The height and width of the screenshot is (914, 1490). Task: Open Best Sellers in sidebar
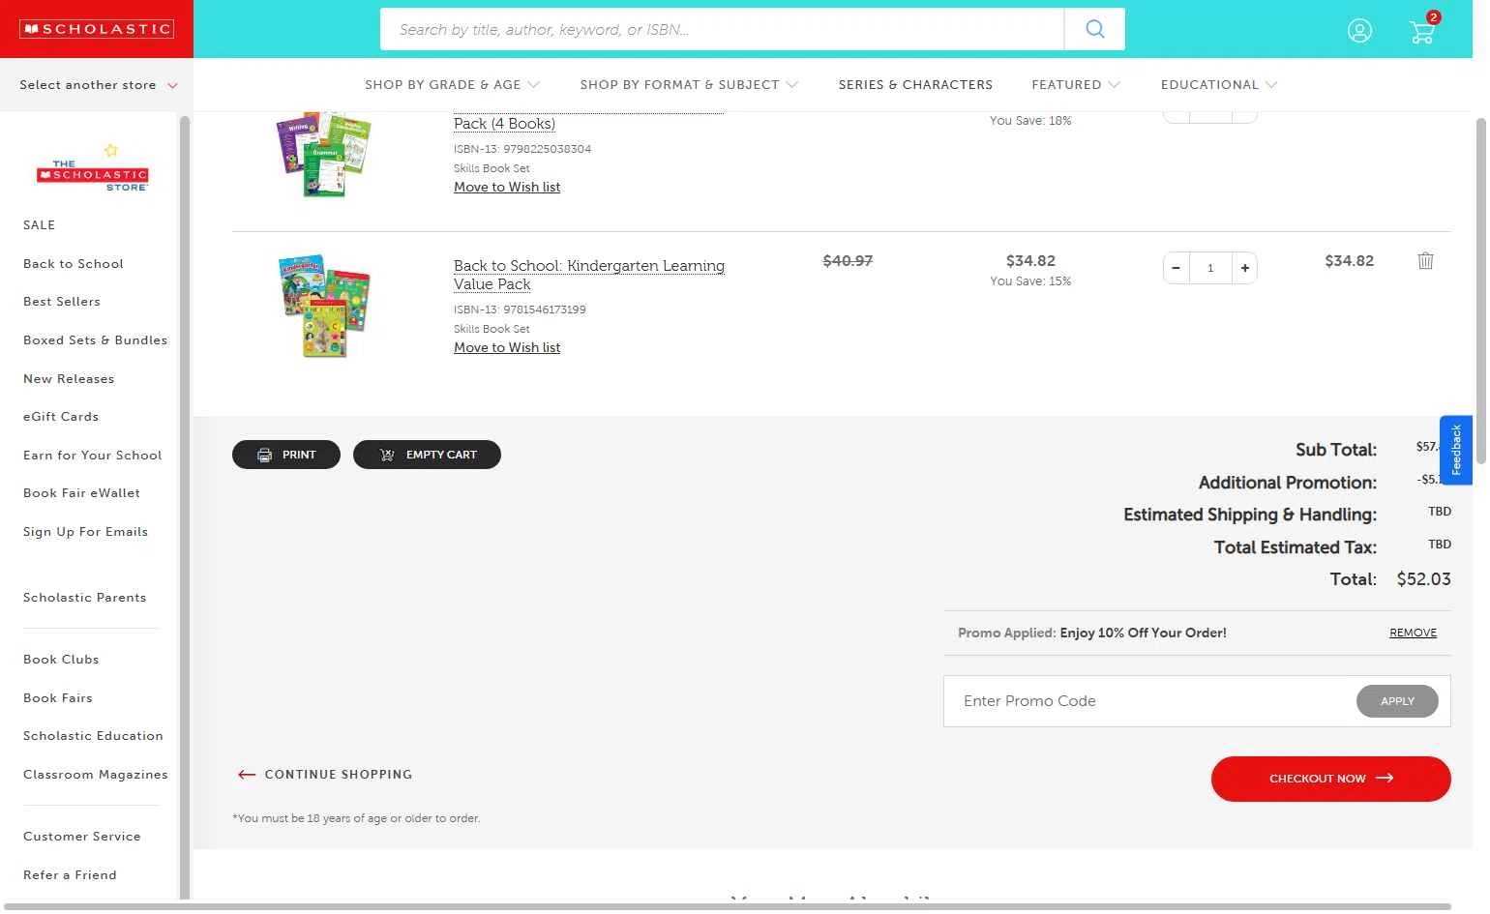click(62, 302)
